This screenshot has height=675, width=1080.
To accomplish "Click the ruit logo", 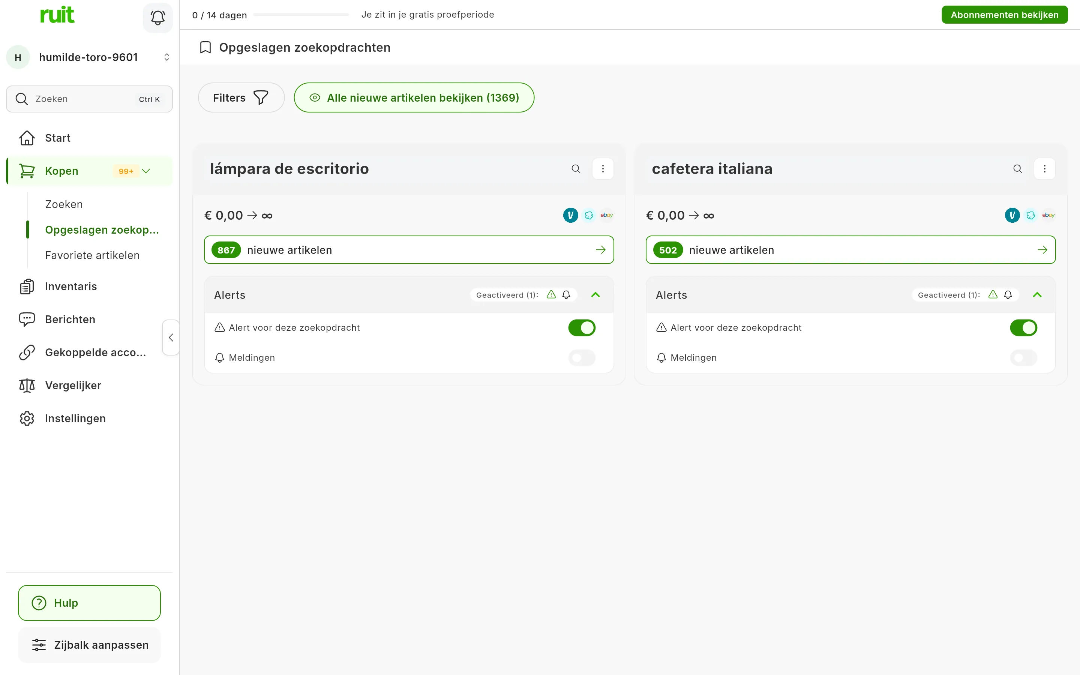I will [57, 15].
